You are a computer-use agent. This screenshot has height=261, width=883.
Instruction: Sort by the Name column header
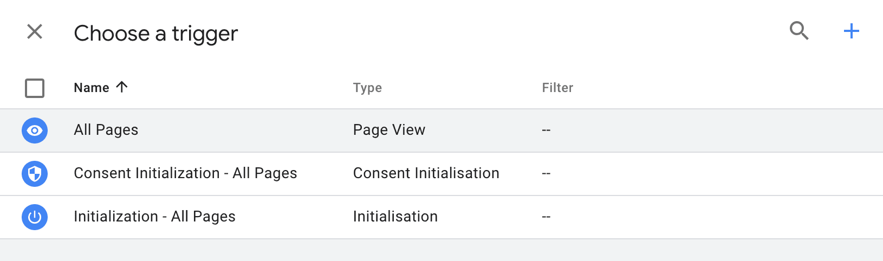click(92, 88)
